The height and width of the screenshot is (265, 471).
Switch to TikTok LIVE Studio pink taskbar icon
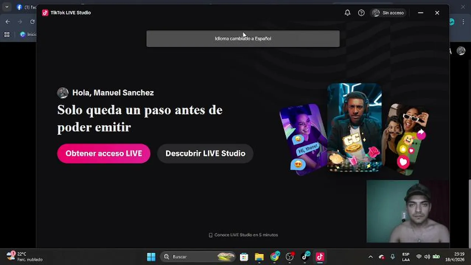320,257
